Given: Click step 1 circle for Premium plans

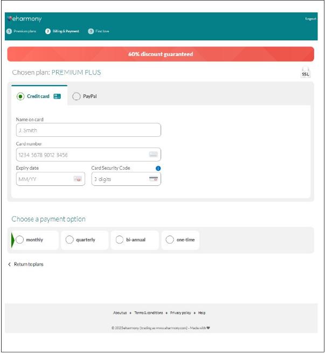Looking at the screenshot, I should click(x=9, y=31).
